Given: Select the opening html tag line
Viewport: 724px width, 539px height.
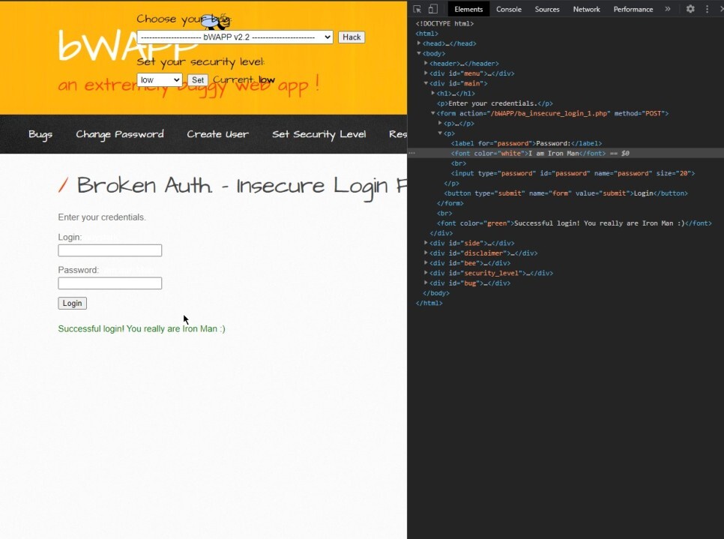Looking at the screenshot, I should (x=426, y=34).
